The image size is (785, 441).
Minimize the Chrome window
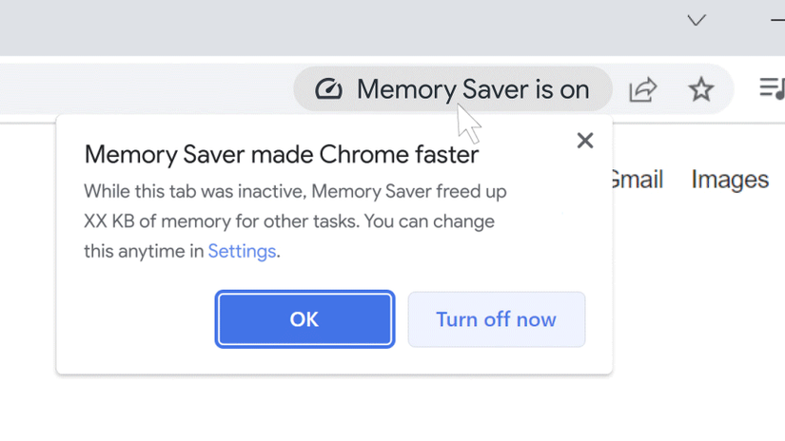(x=776, y=20)
